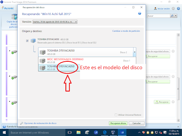Maximize the Recuperación del disco dialog
This screenshot has height=136, width=182.
pyautogui.click(x=133, y=7)
